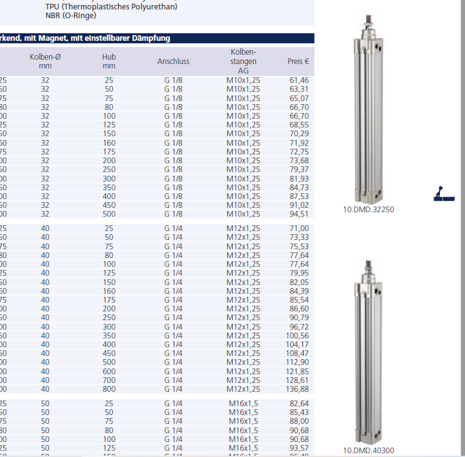Click G 1/4 in the 71,00 row
465x457 pixels.
pos(173,228)
